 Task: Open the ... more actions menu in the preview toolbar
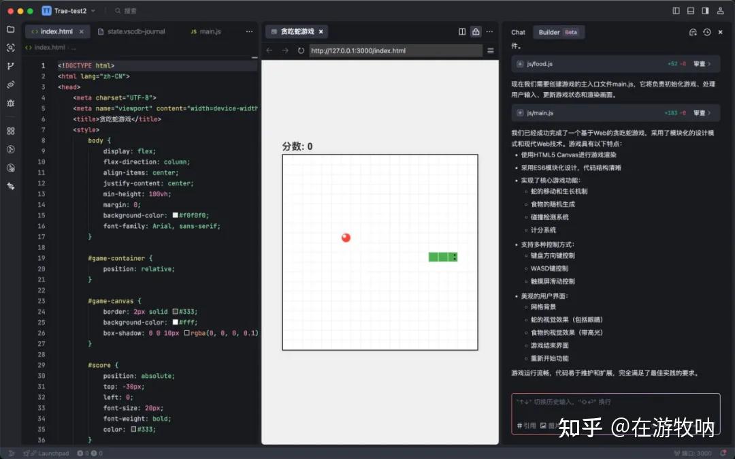pos(489,32)
